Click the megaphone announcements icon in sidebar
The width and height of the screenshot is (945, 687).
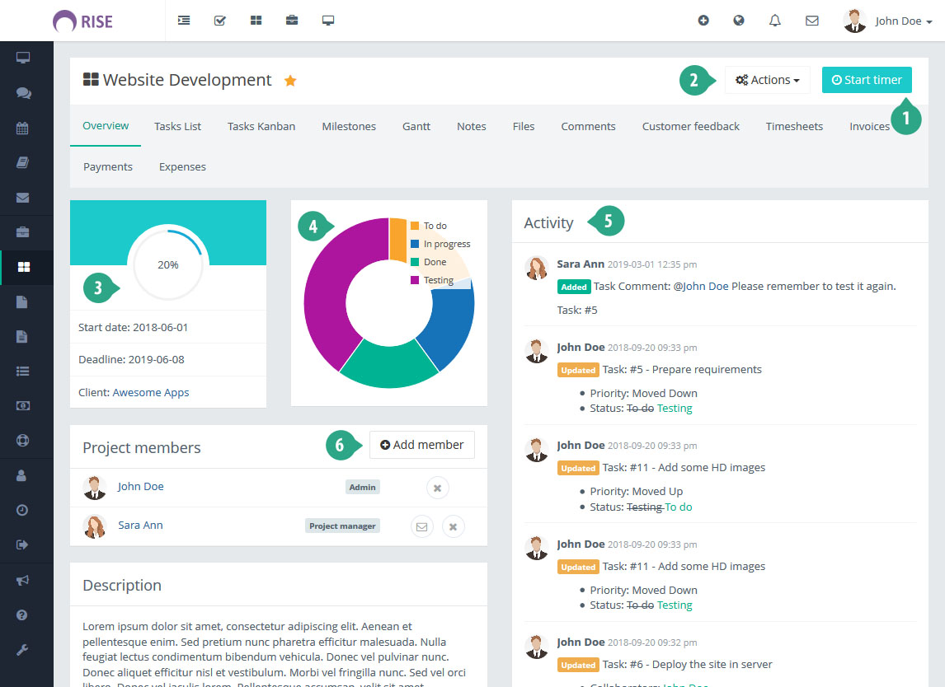23,580
